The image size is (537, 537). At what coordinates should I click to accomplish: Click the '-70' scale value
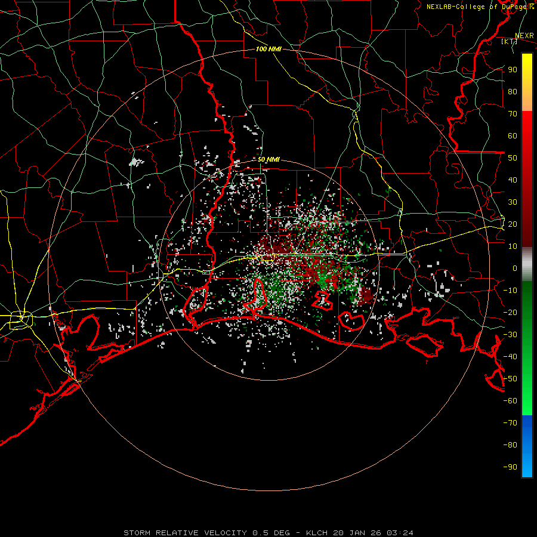pyautogui.click(x=510, y=423)
